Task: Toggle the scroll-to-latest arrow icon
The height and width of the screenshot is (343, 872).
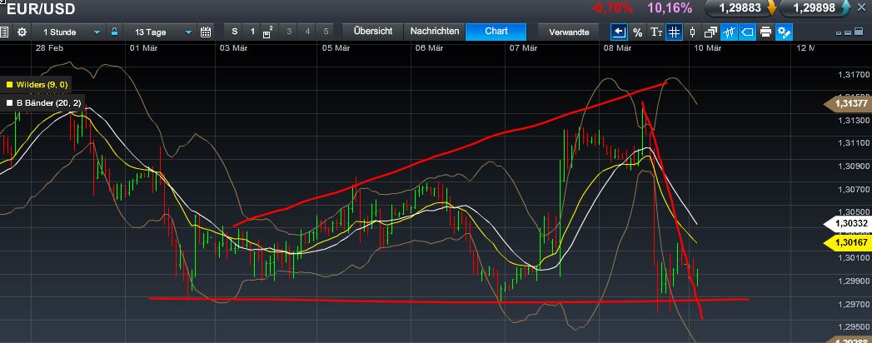Action: point(619,32)
